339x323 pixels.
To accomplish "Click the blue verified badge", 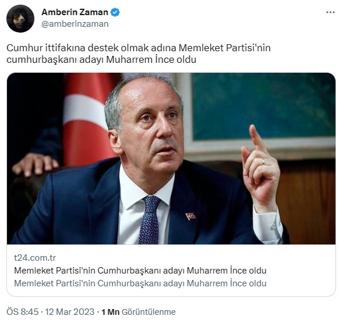I will pyautogui.click(x=115, y=12).
